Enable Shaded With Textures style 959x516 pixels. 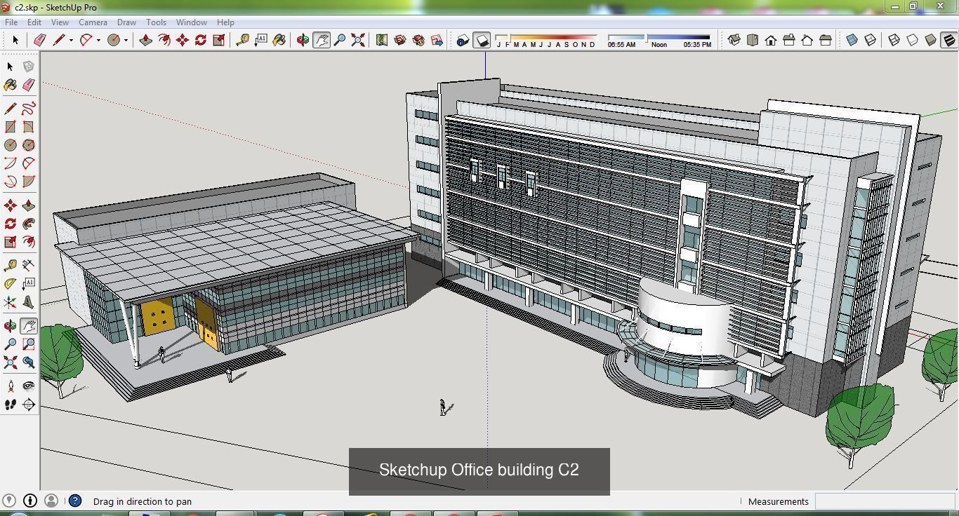(x=948, y=40)
